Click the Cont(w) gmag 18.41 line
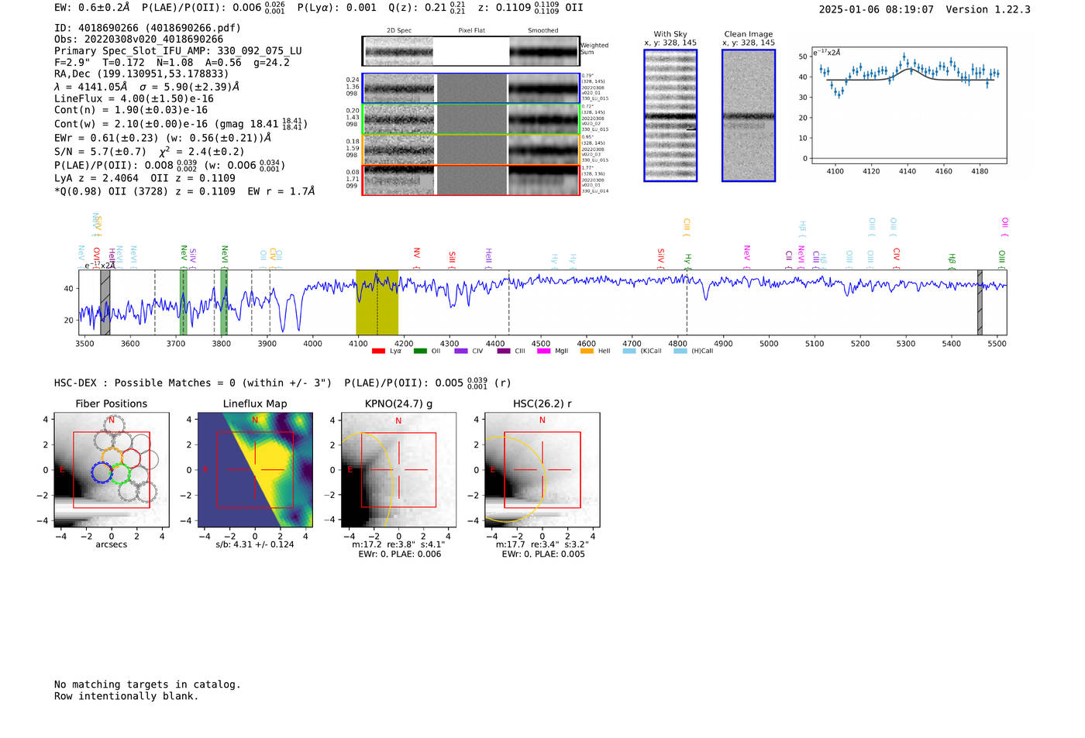This screenshot has height=738, width=1085. pyautogui.click(x=181, y=124)
